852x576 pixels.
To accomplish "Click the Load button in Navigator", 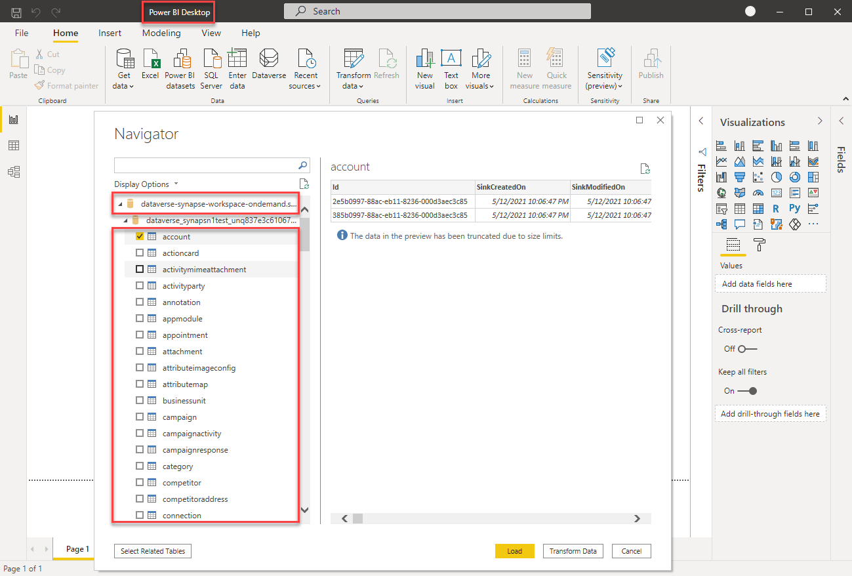I will pyautogui.click(x=514, y=551).
